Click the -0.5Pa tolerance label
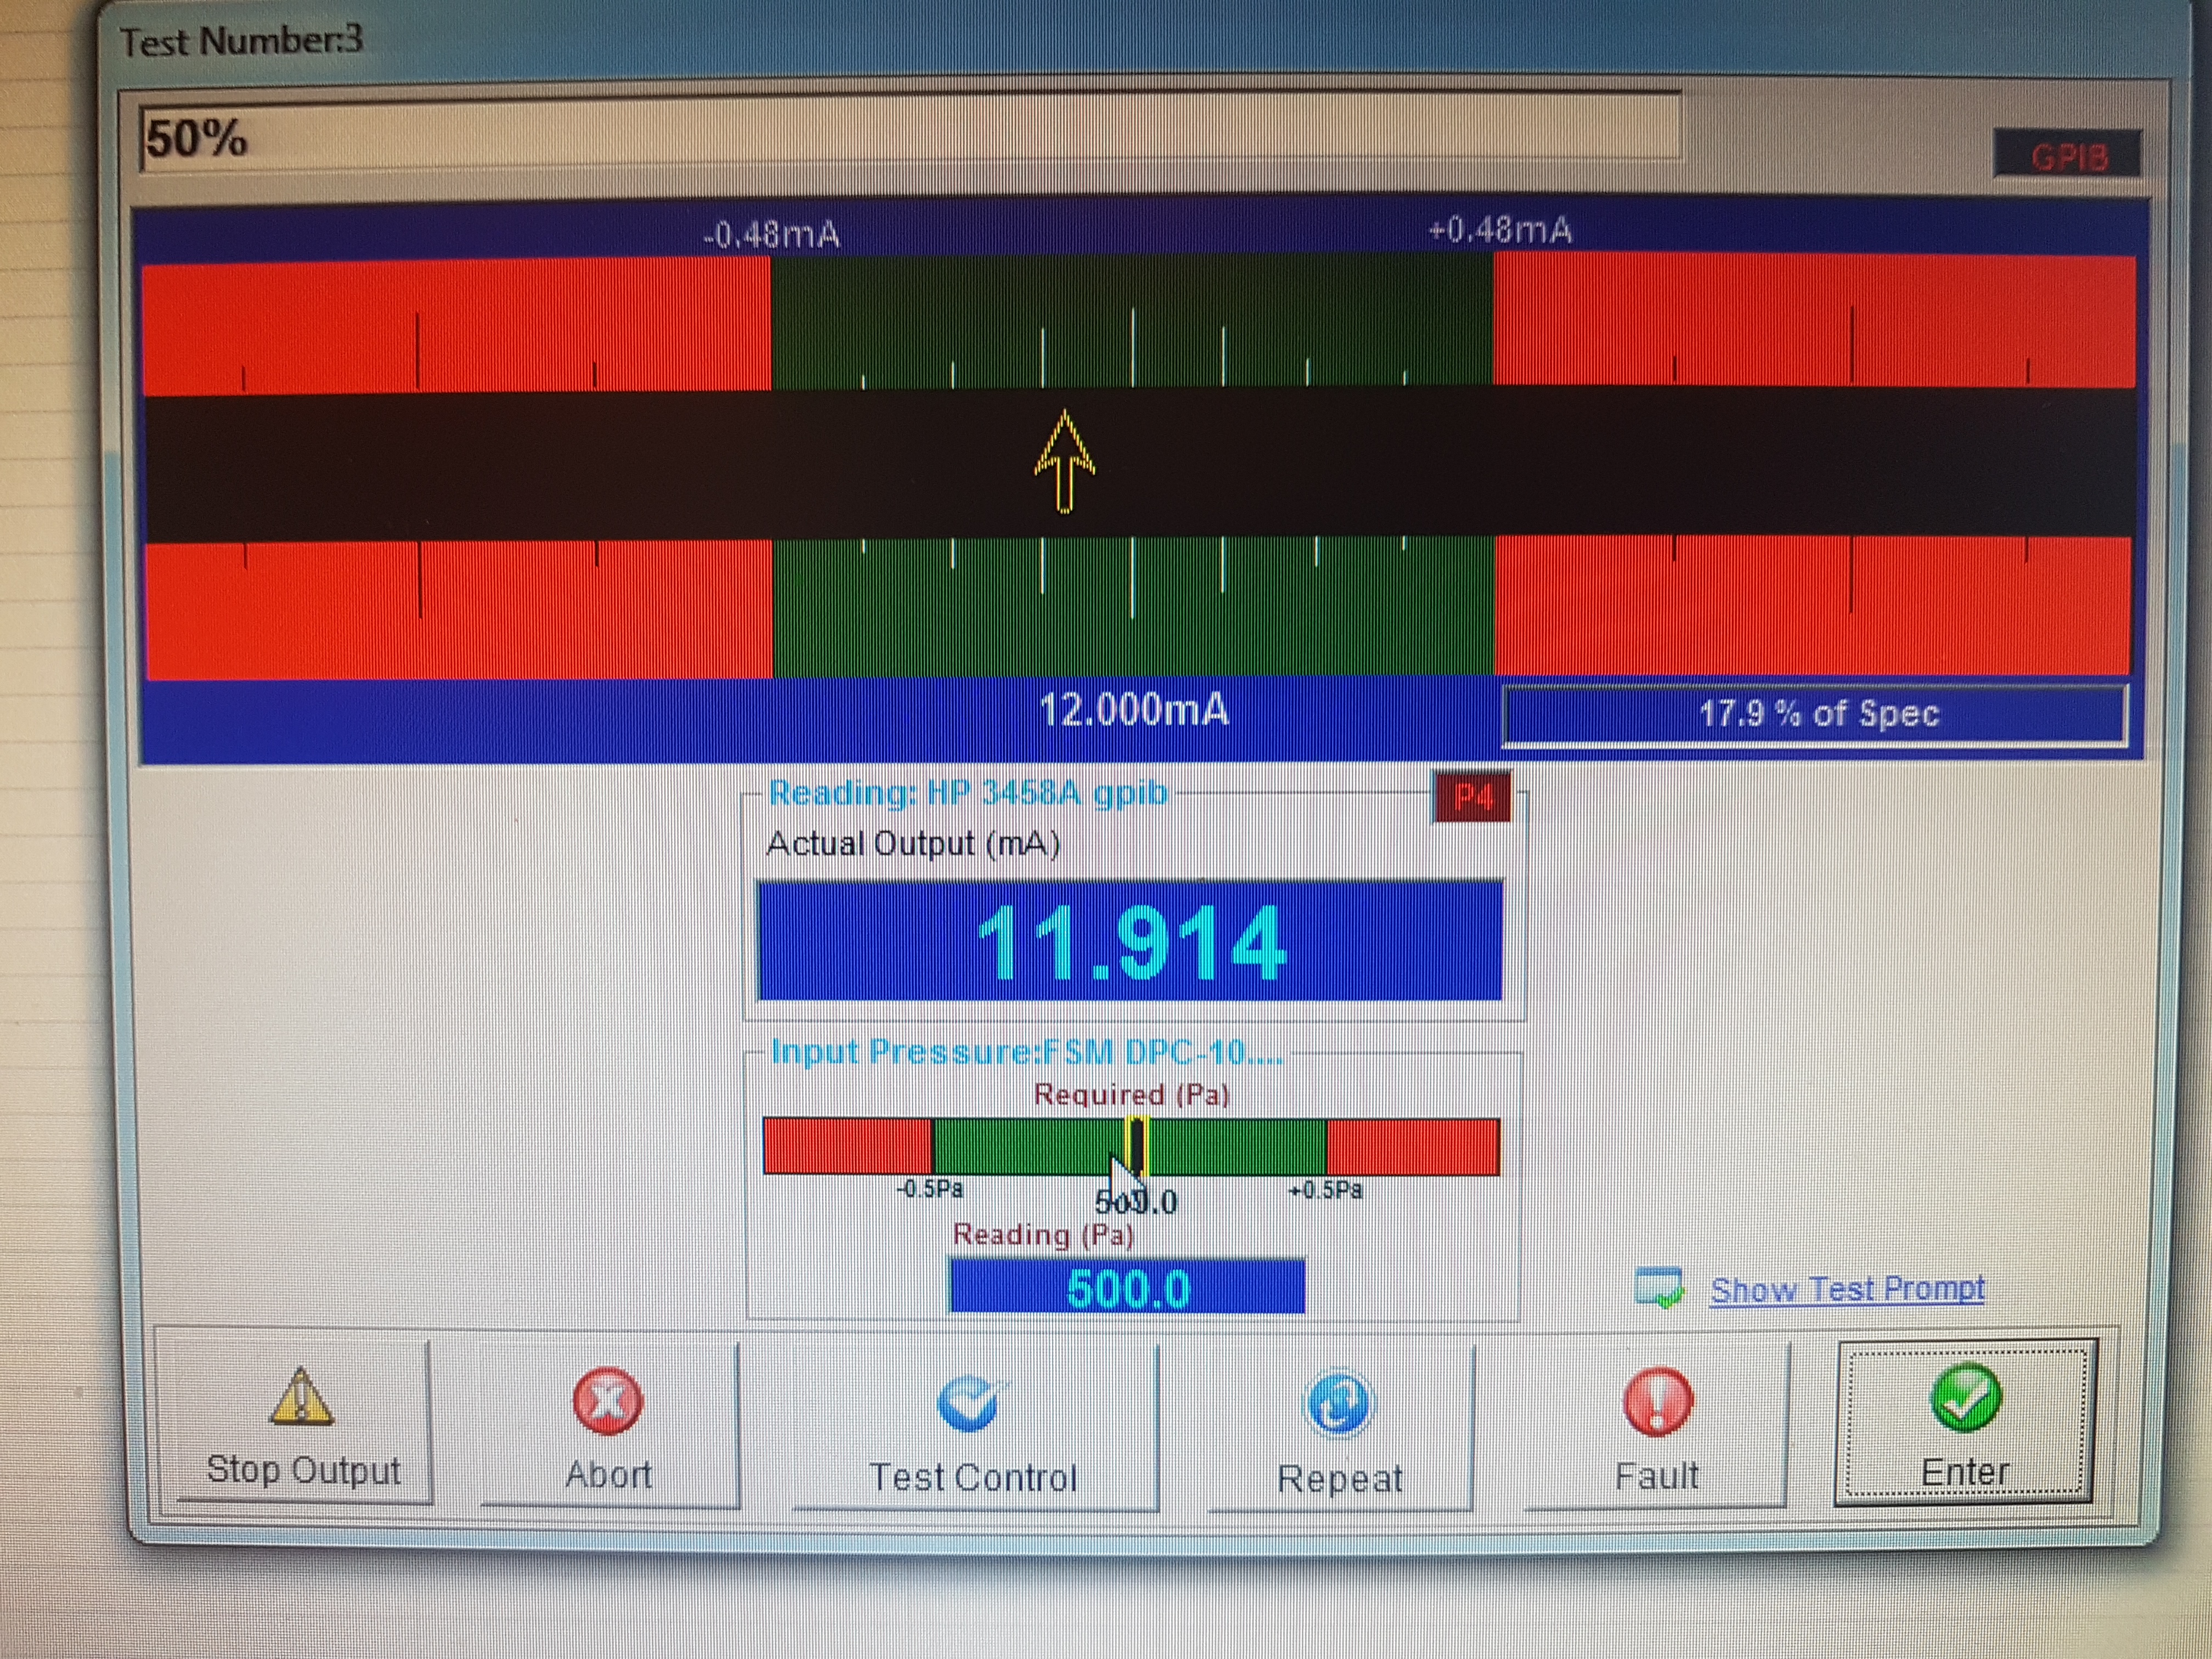The width and height of the screenshot is (2212, 1659). coord(930,1189)
